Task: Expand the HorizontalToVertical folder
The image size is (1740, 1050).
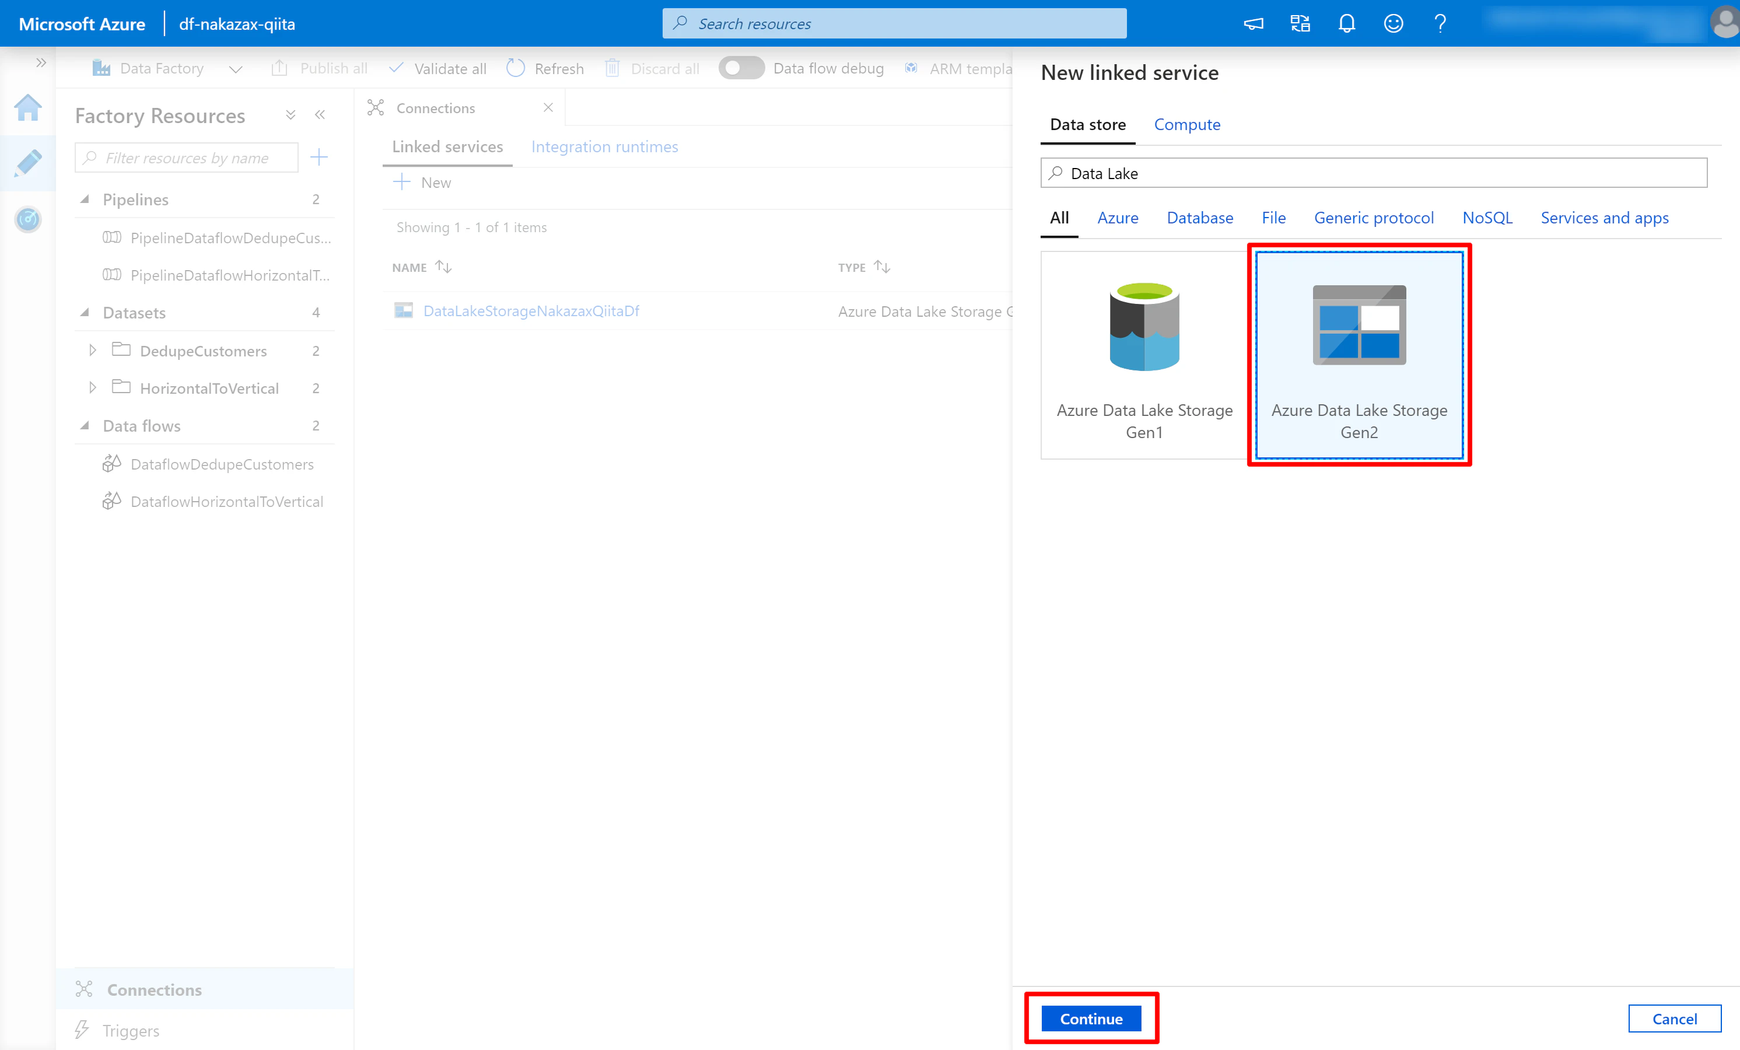Action: pos(93,388)
